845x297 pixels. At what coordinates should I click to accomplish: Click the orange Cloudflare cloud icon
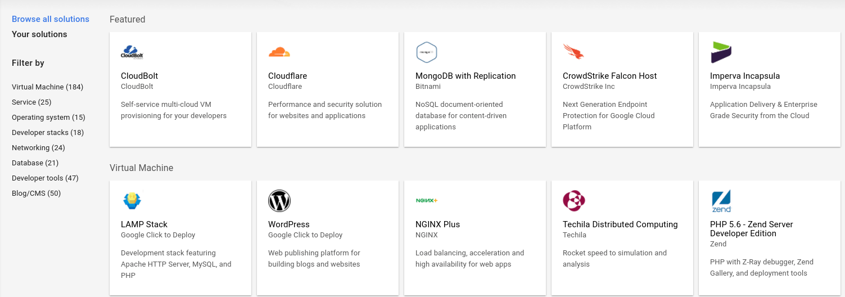click(279, 52)
